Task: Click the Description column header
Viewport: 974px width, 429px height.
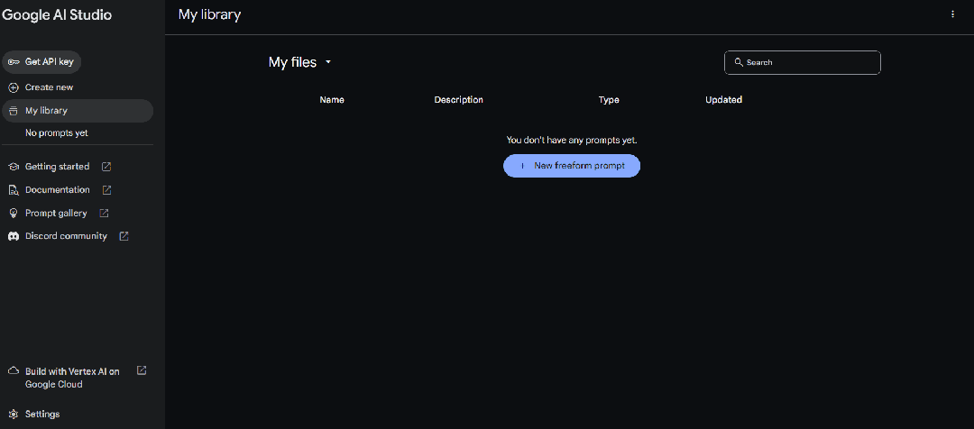Action: 458,100
